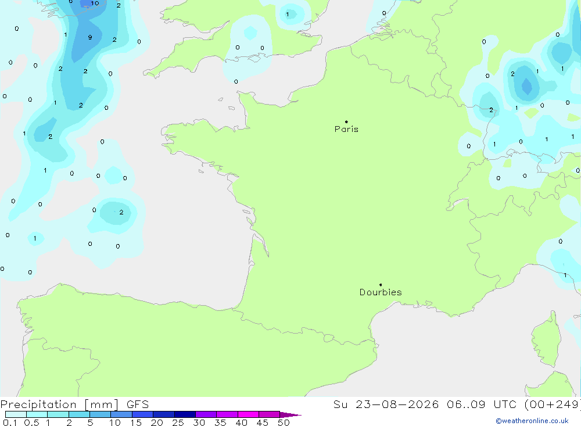
Task: Pick the 35–40 mm purple legend swatch
Action: [227, 414]
